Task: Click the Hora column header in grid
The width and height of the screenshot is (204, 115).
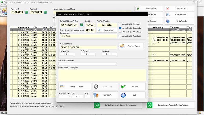Action: [44, 27]
